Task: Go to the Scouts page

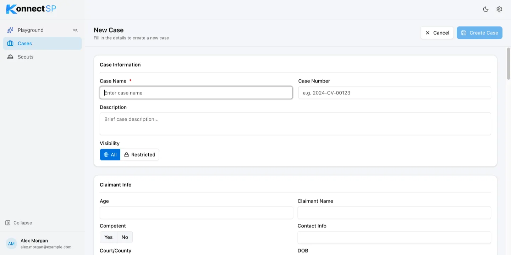Action: pyautogui.click(x=42, y=57)
